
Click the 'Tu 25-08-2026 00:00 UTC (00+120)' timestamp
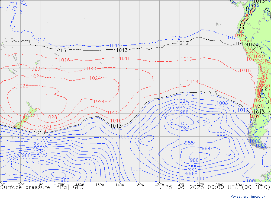[213, 187]
